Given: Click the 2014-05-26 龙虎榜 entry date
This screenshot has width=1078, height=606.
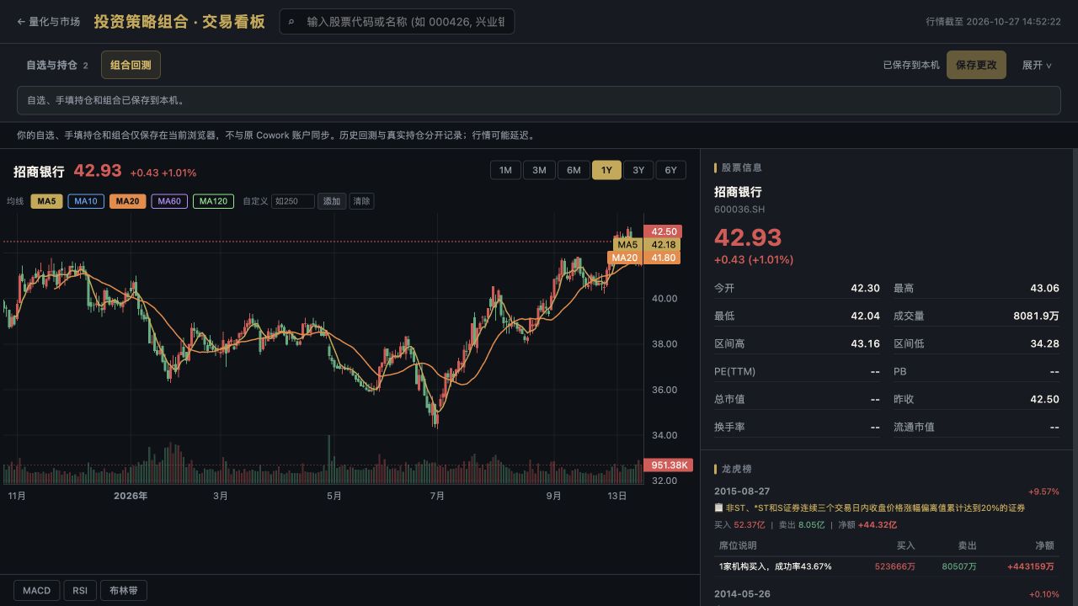Looking at the screenshot, I should click(x=742, y=594).
